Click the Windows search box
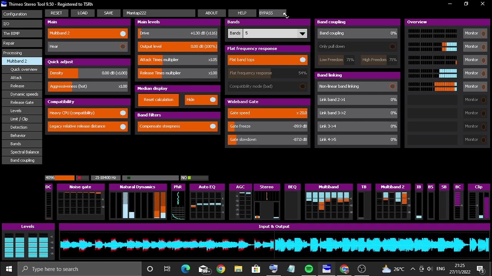Screen dimensions: 492x276 tap(80, 269)
